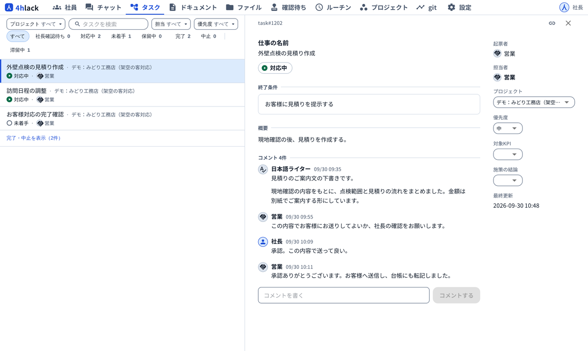Click the コメント 4件 heading
The width and height of the screenshot is (588, 351).
point(272,158)
